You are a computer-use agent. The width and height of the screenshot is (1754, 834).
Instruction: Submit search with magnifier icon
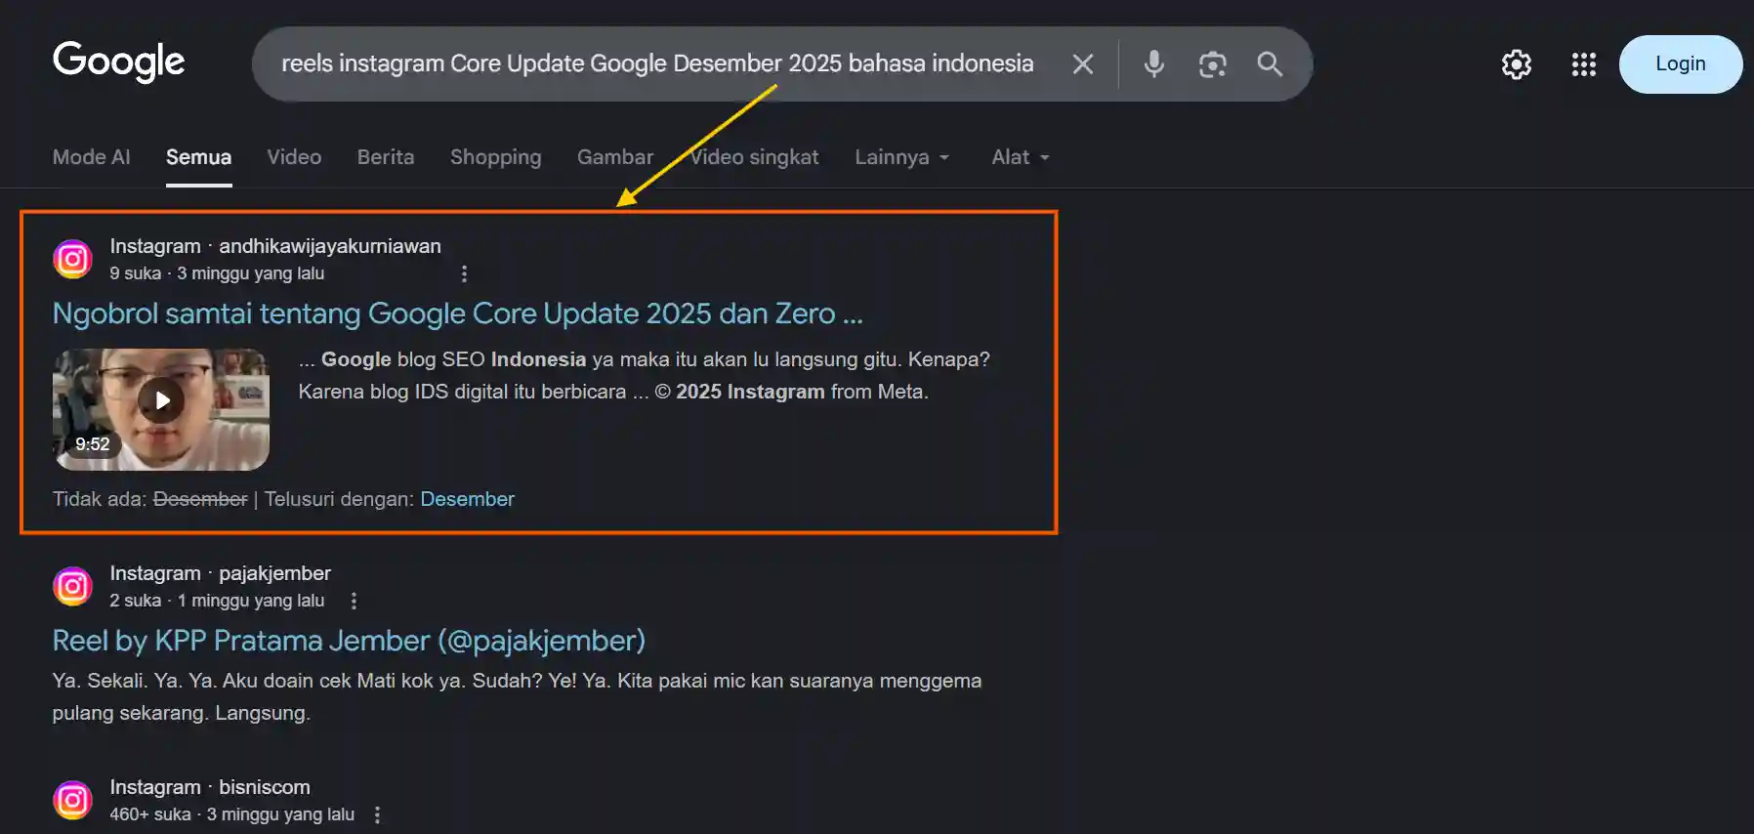pyautogui.click(x=1270, y=63)
